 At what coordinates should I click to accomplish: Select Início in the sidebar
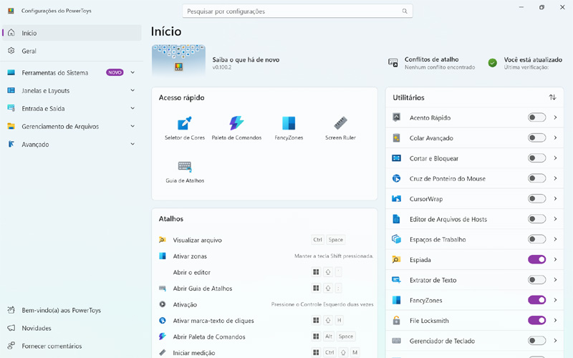pos(72,33)
